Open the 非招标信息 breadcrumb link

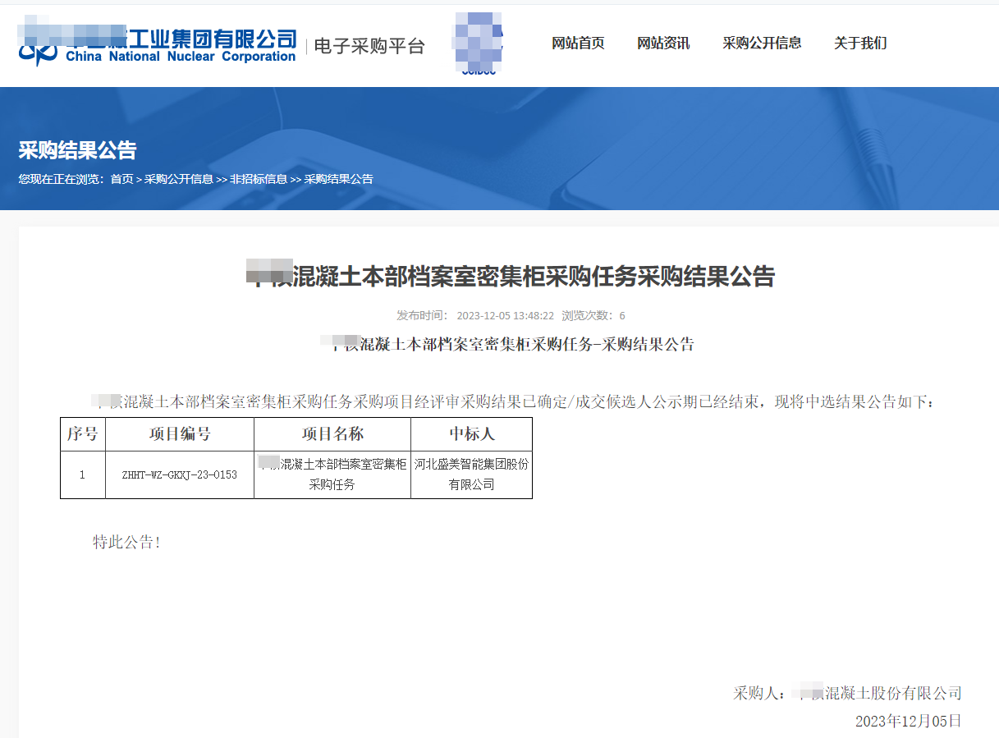point(259,179)
